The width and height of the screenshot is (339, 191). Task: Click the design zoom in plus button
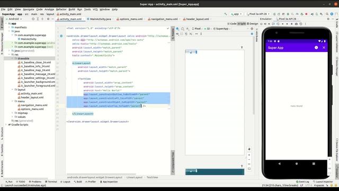coord(249,155)
